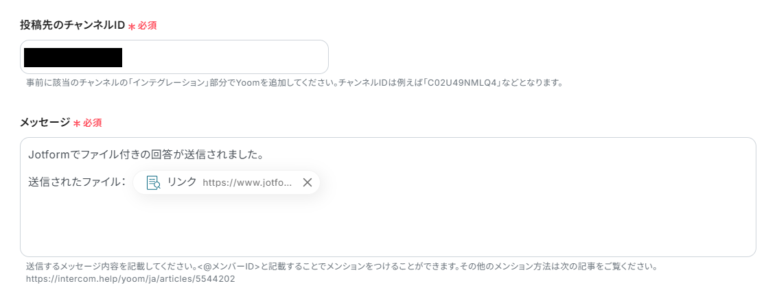Click the red 必須 marker beside チャンネルID
The width and height of the screenshot is (777, 290).
(143, 26)
